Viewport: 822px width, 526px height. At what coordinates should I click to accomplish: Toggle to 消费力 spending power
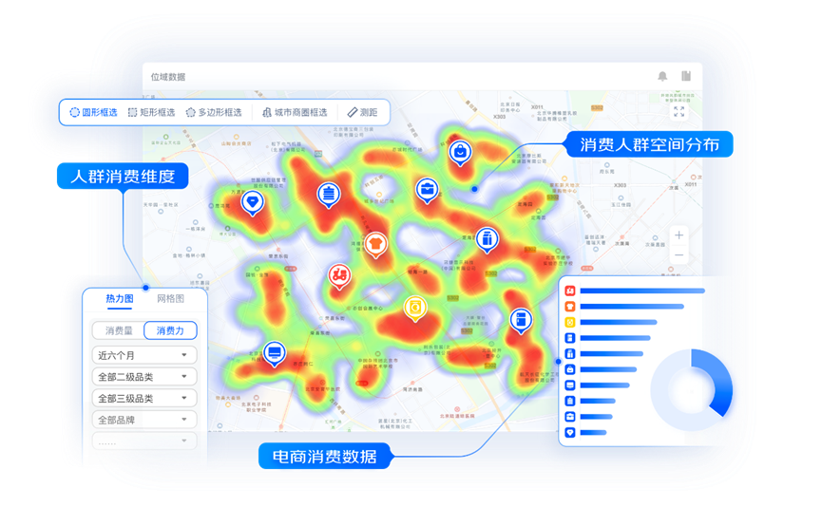pyautogui.click(x=170, y=330)
